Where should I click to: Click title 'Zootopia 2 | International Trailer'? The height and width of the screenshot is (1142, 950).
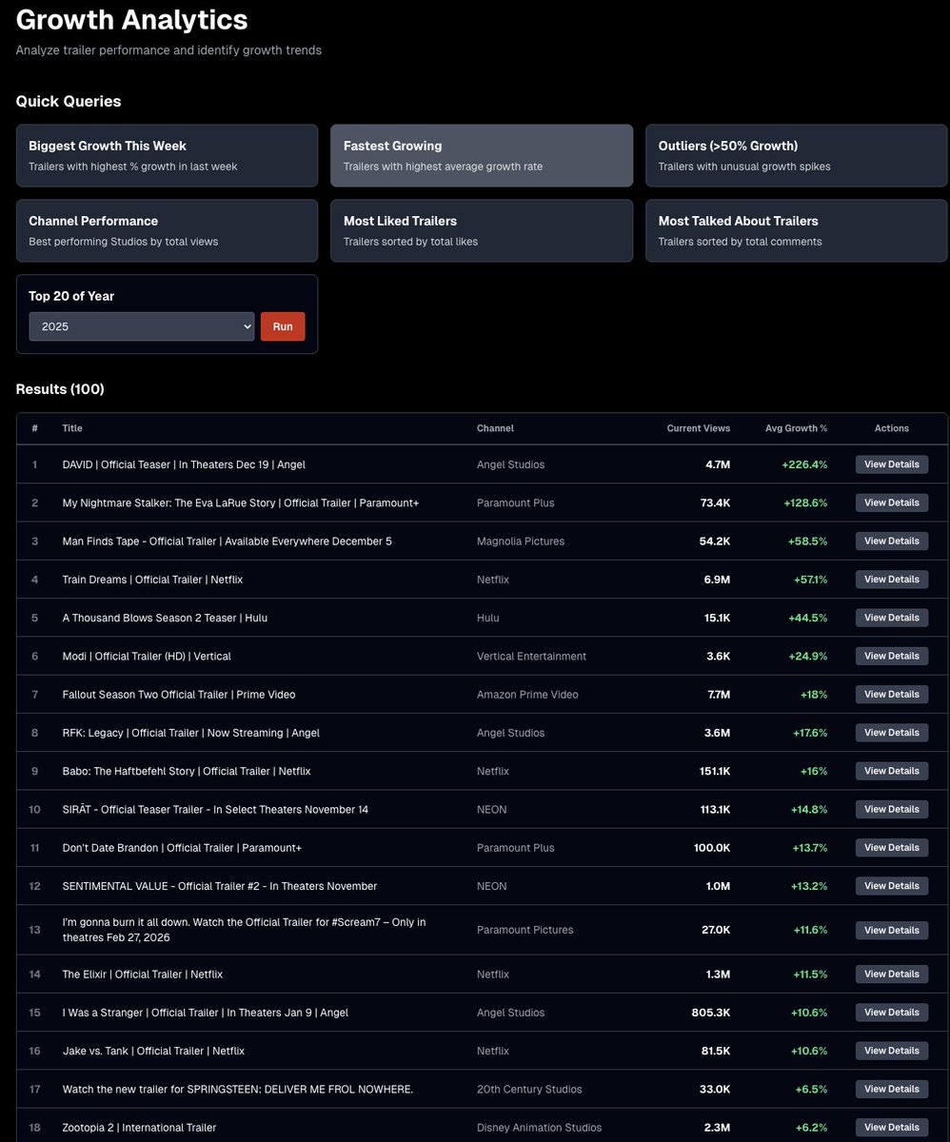tap(139, 1128)
